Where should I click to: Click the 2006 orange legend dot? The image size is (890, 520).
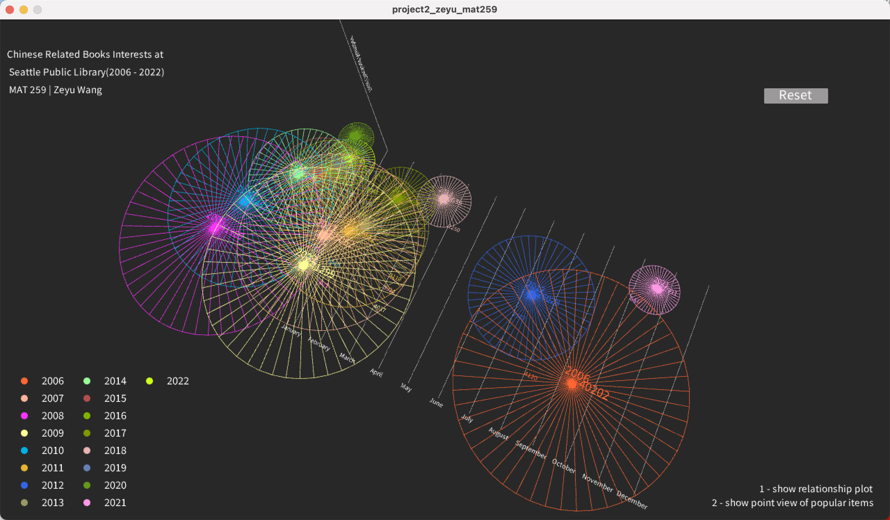(24, 381)
